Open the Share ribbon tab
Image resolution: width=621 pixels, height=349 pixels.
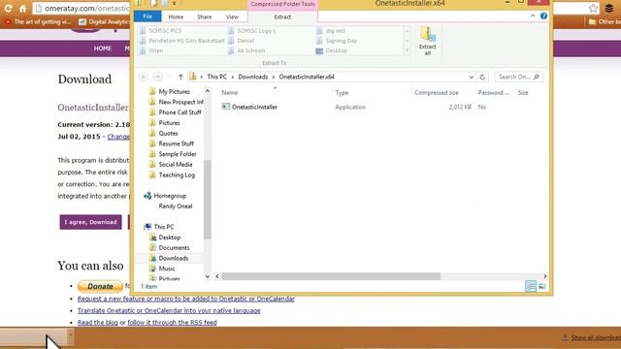pos(205,16)
